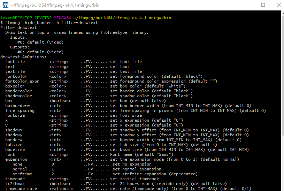284x191 pixels.
Task: Click the 'shadowx' option name
Action: [14, 130]
